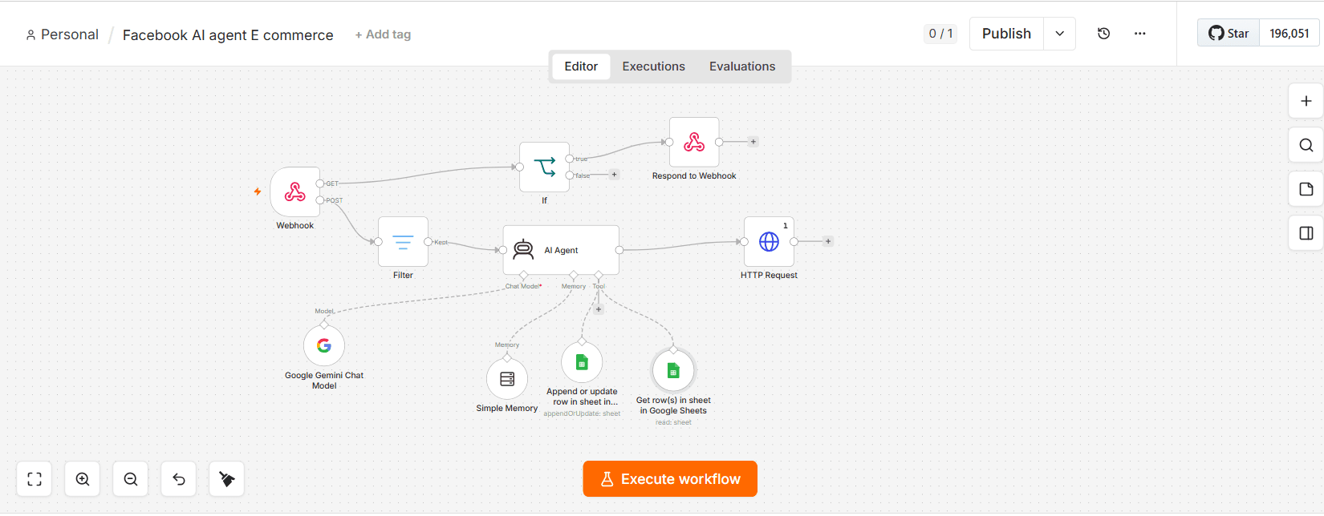
Task: Zoom the canvas to fit view
Action: pos(35,479)
